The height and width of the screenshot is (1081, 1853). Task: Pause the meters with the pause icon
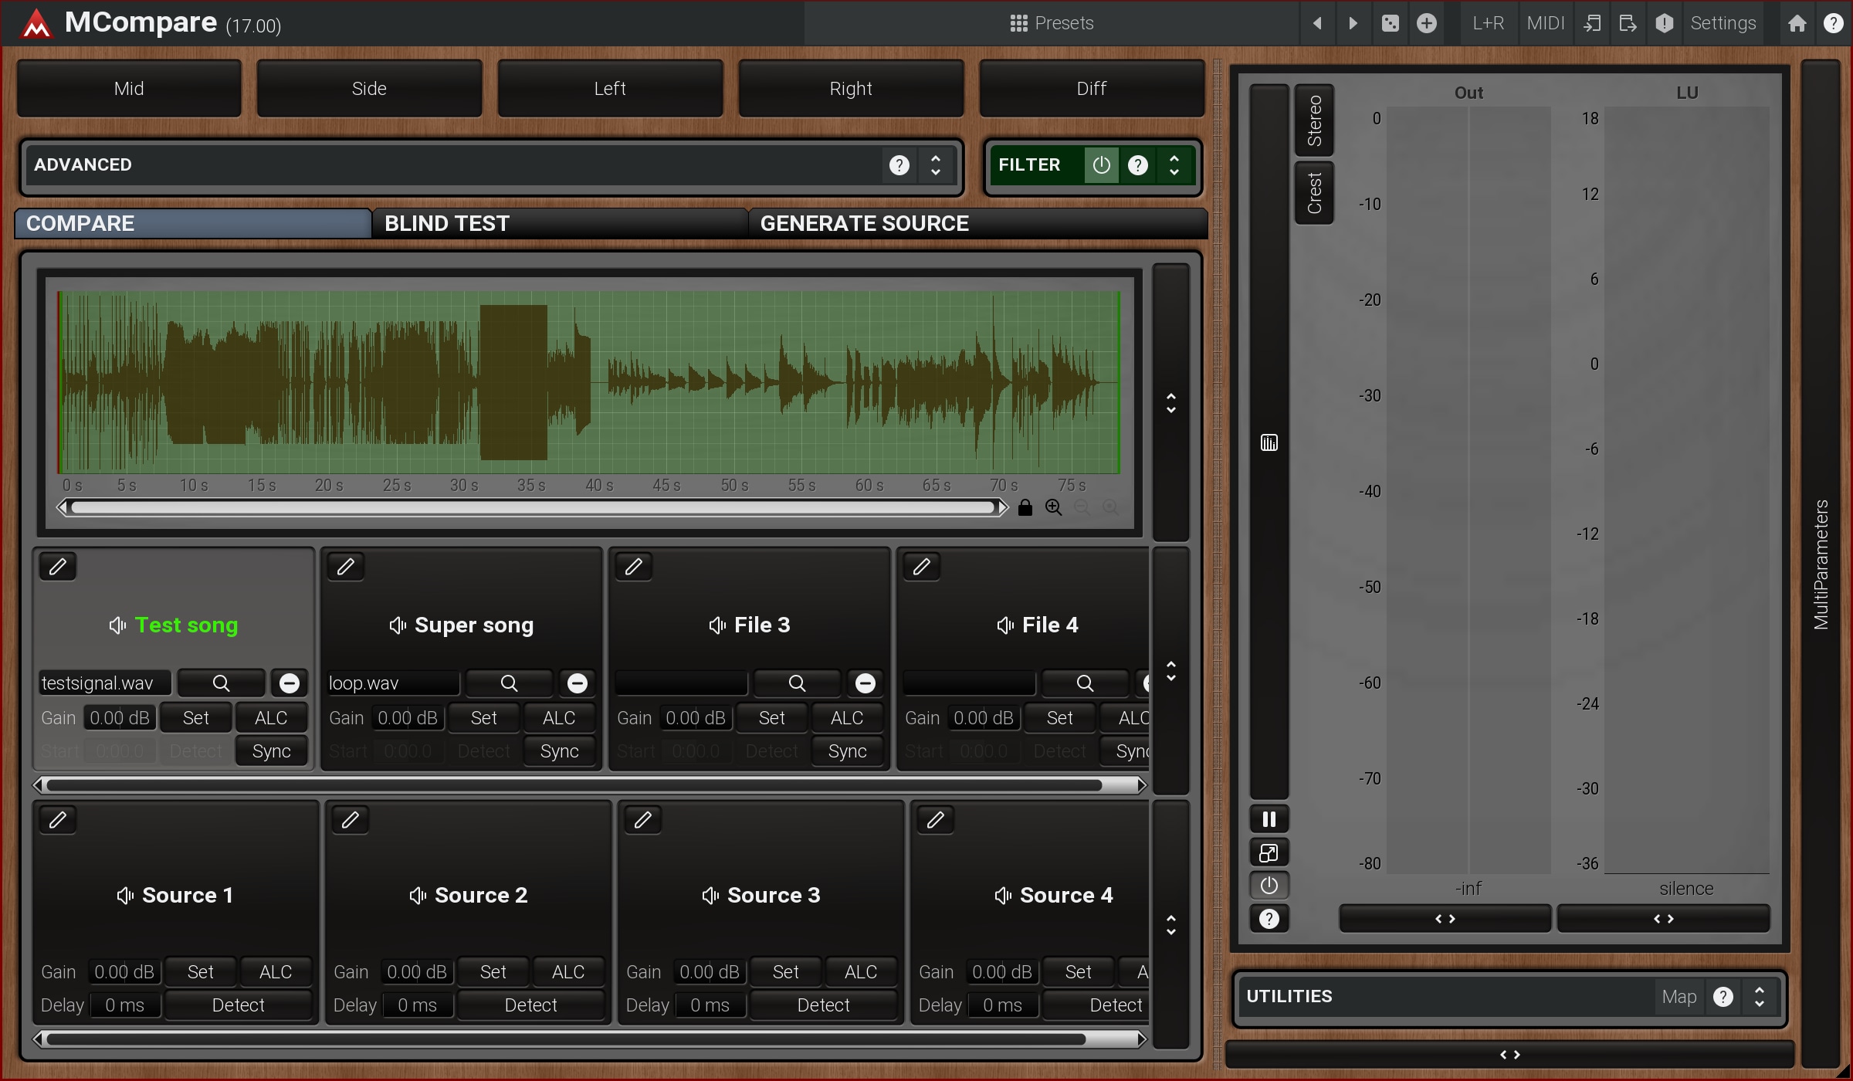pos(1269,819)
